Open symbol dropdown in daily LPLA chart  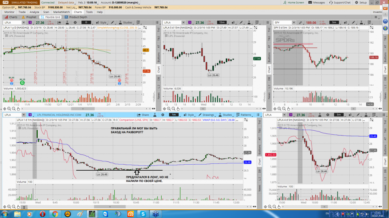[x=24, y=23]
